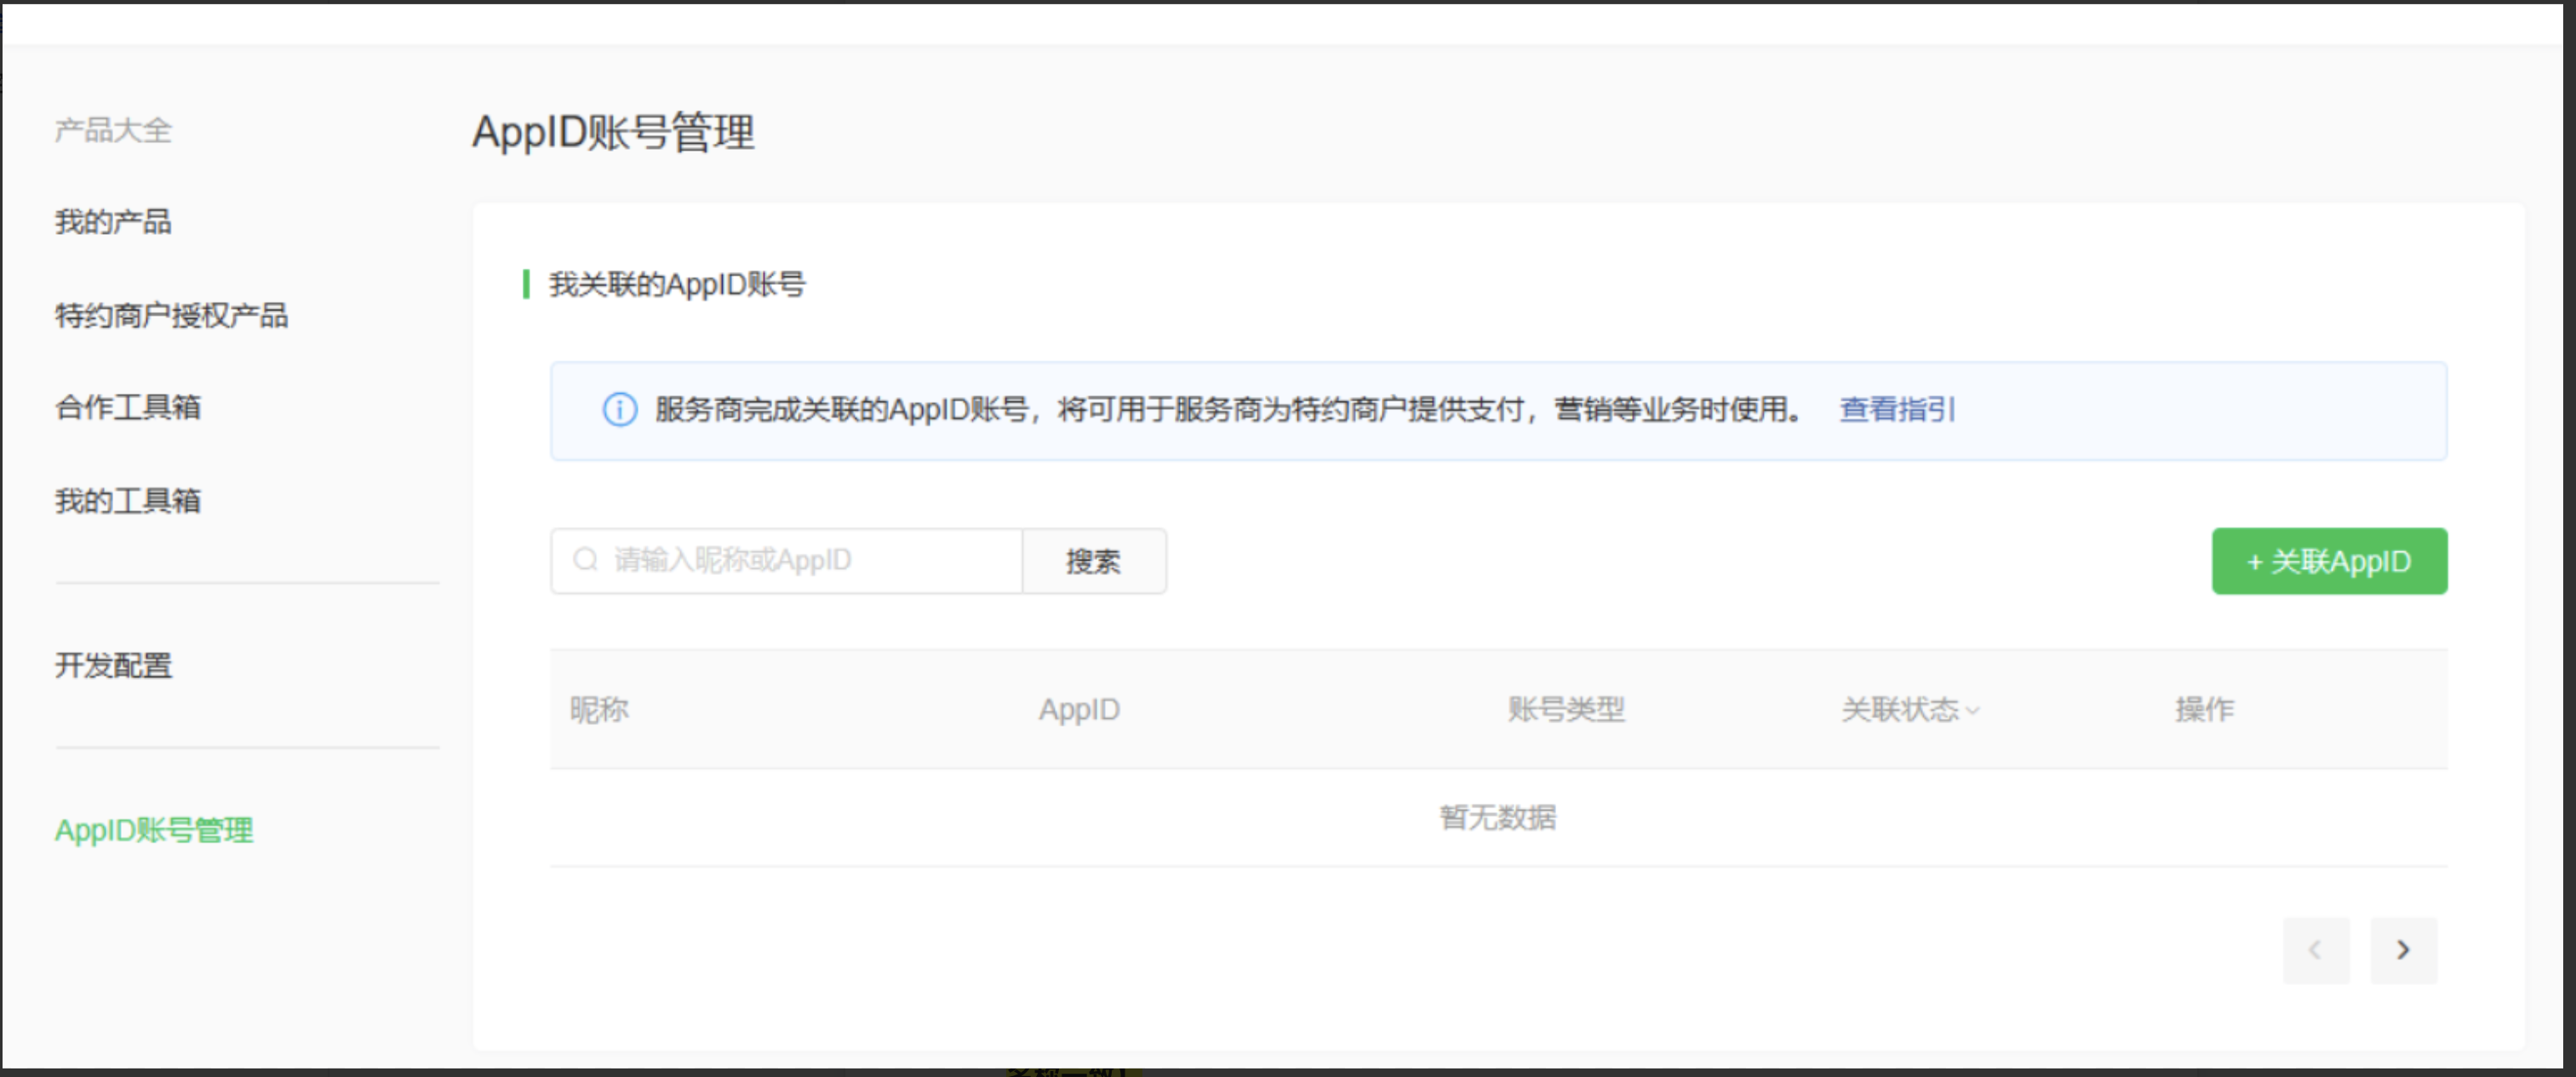Screen dimensions: 2576x1077
Task: Click + 关联AppID green button
Action: (2328, 561)
